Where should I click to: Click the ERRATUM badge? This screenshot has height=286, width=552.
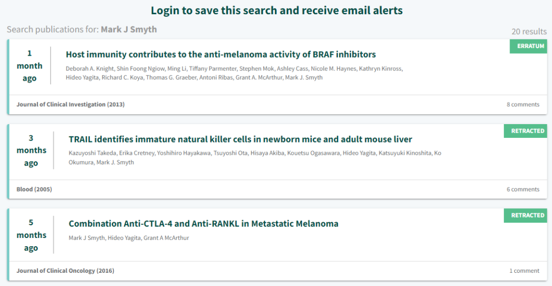point(528,46)
